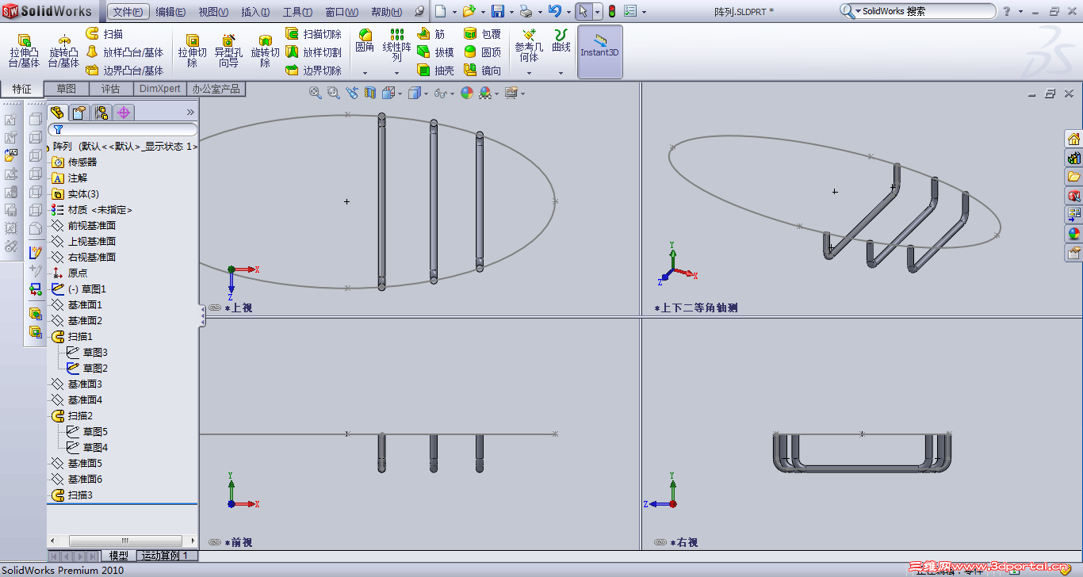
Task: Click the feature tree filter input box
Action: [123, 129]
